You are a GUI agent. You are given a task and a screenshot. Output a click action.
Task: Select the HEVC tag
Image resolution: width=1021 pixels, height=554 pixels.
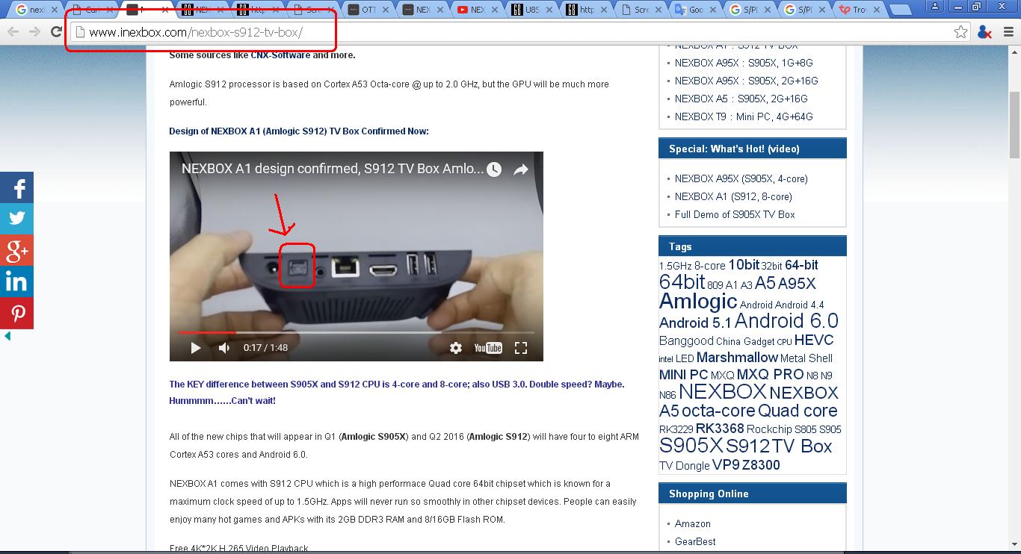point(814,340)
